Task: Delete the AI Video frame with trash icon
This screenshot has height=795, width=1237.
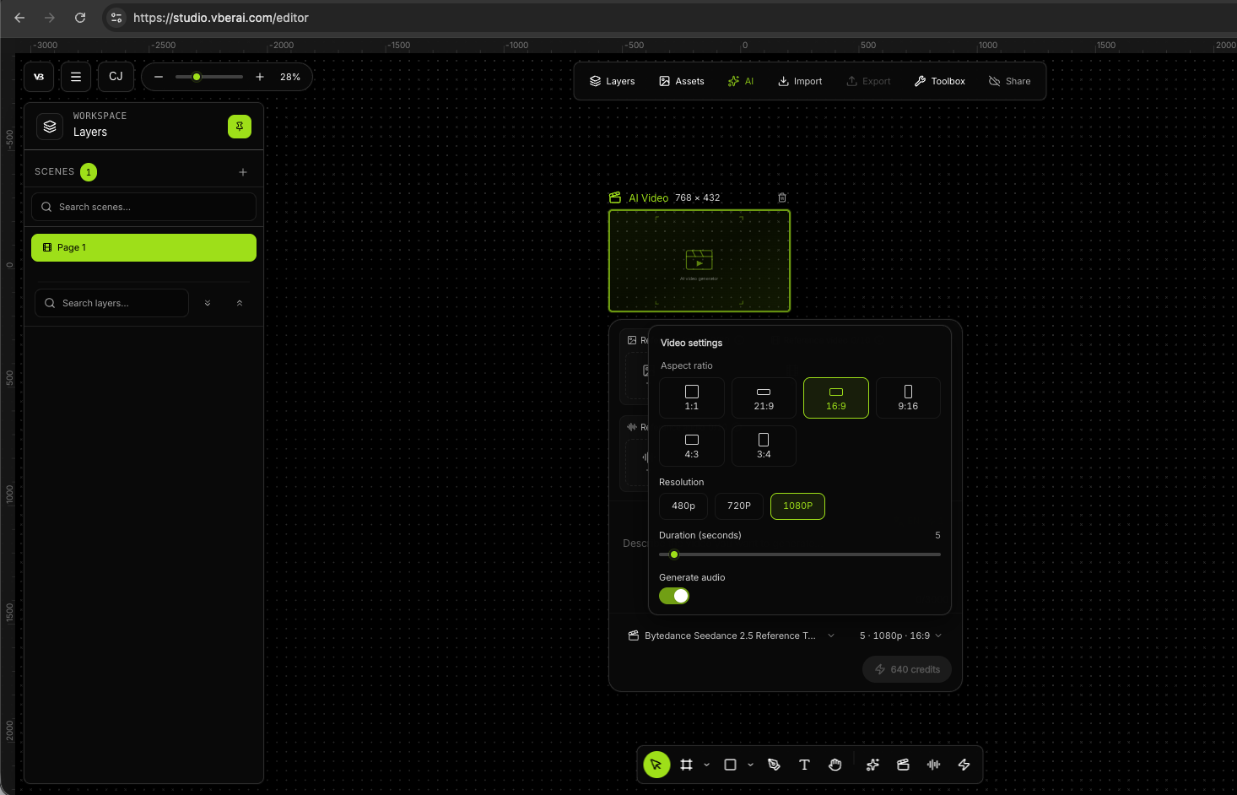Action: point(782,197)
